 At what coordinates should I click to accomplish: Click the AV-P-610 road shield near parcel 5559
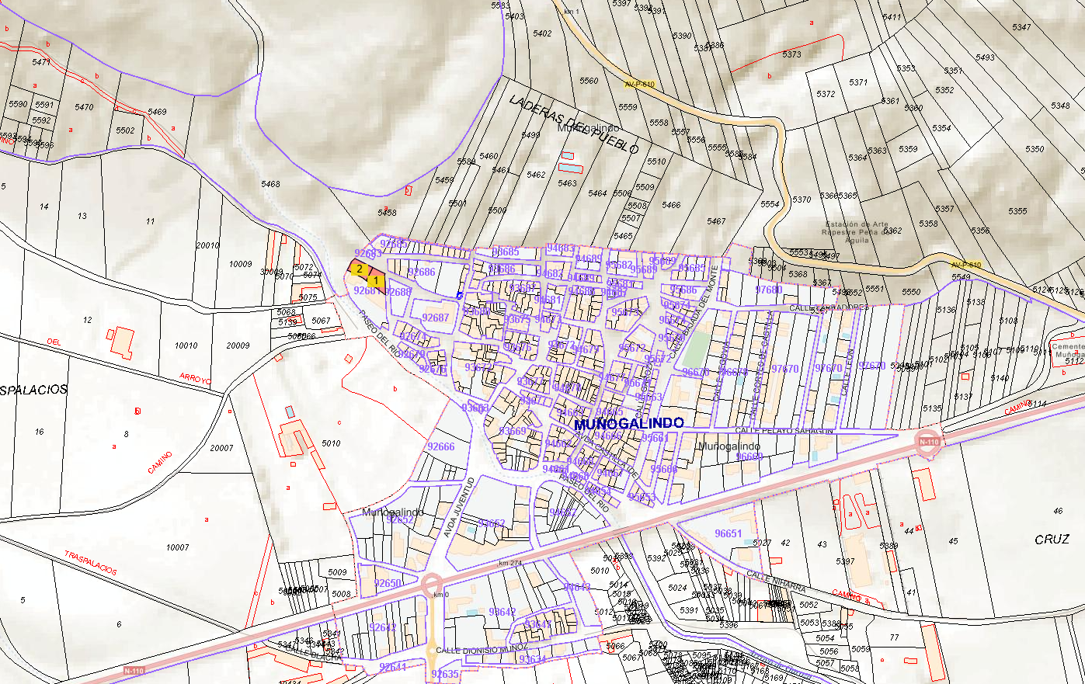639,84
